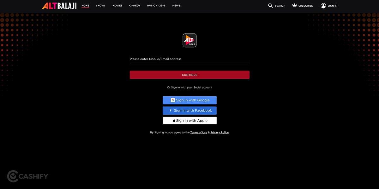The height and width of the screenshot is (189, 379).
Task: Select the Apple logo icon
Action: (x=173, y=120)
